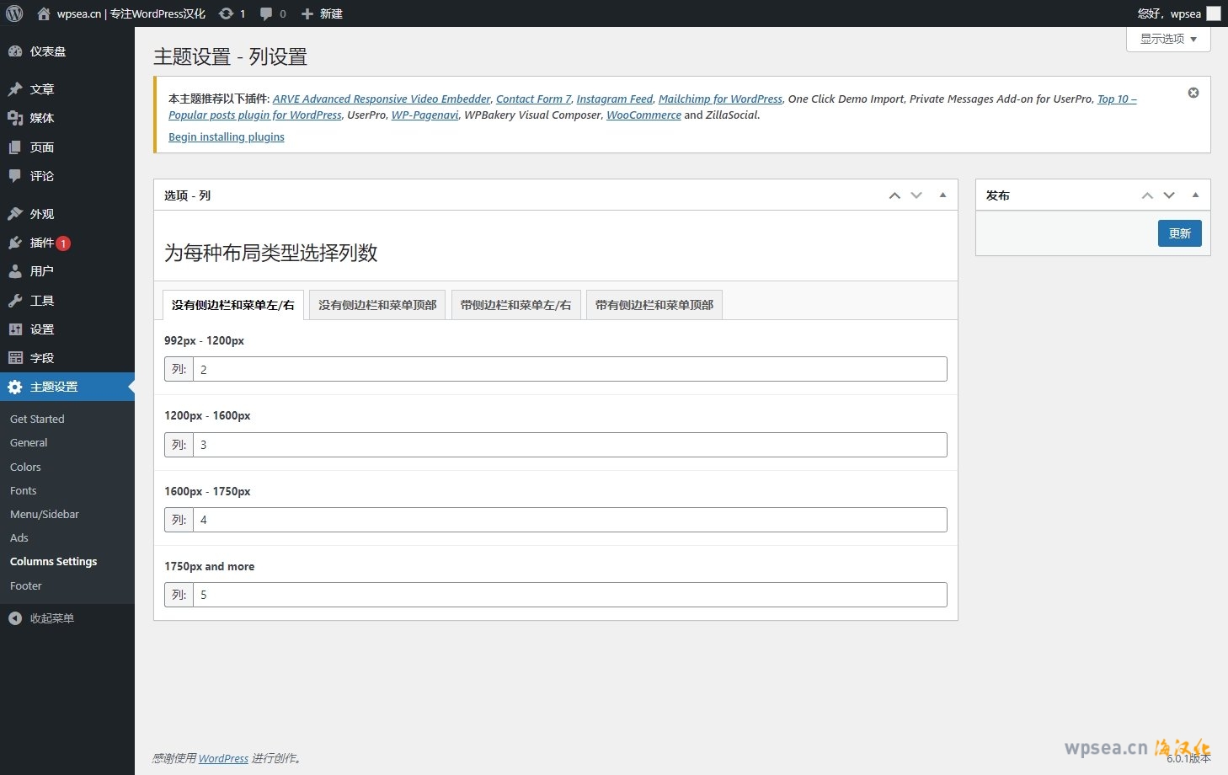Open the 仪表盘 dashboard menu
Image resolution: width=1228 pixels, height=775 pixels.
pyautogui.click(x=67, y=51)
